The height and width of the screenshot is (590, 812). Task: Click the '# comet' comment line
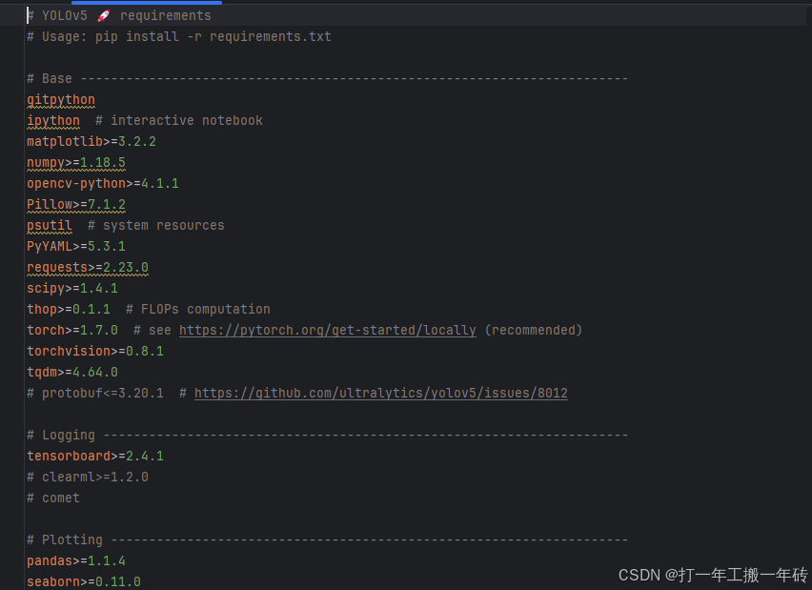pos(53,498)
